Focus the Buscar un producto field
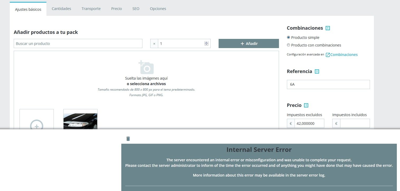The width and height of the screenshot is (400, 191). tap(78, 44)
